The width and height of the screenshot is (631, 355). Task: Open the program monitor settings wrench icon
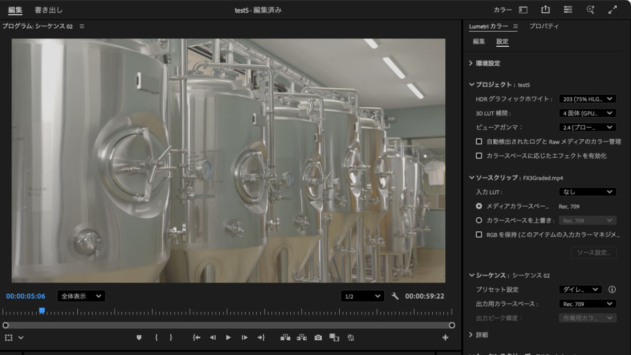click(x=395, y=296)
